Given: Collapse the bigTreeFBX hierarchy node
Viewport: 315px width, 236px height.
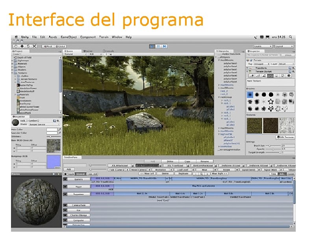Looking at the screenshot, I should [x=219, y=134].
